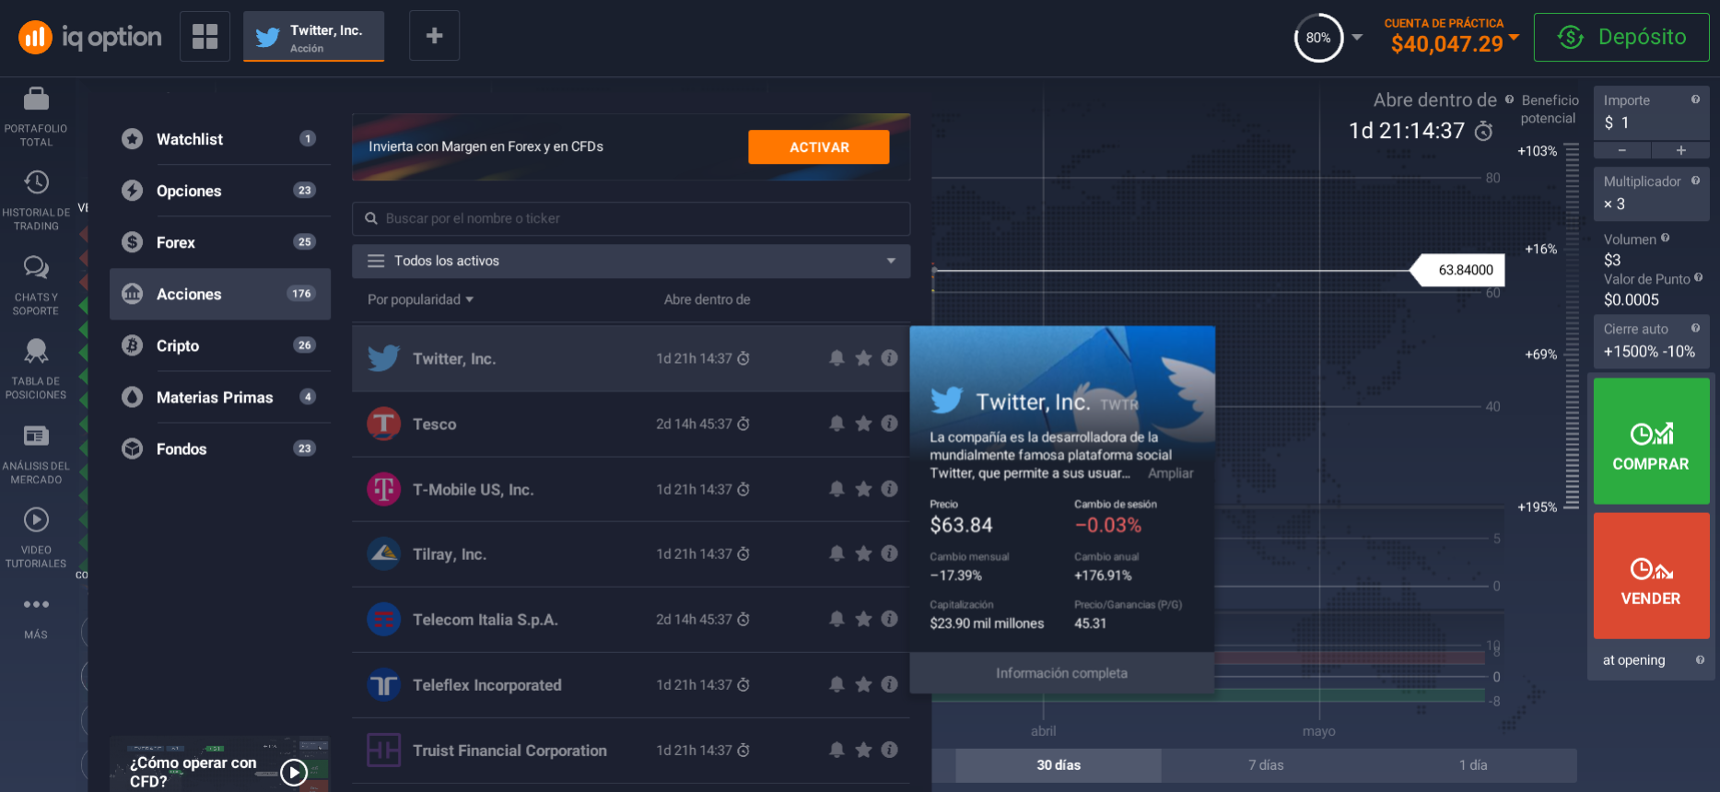1720x792 pixels.
Task: Open Cierre auto help question mark
Action: 1695,328
